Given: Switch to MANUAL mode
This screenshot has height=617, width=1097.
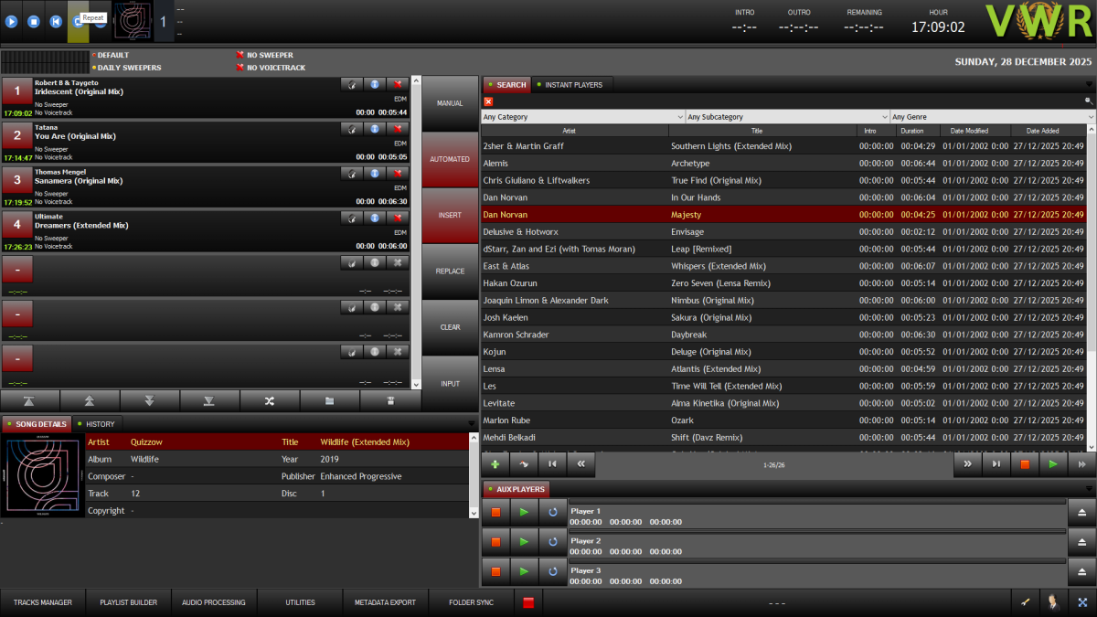Looking at the screenshot, I should pyautogui.click(x=450, y=102).
